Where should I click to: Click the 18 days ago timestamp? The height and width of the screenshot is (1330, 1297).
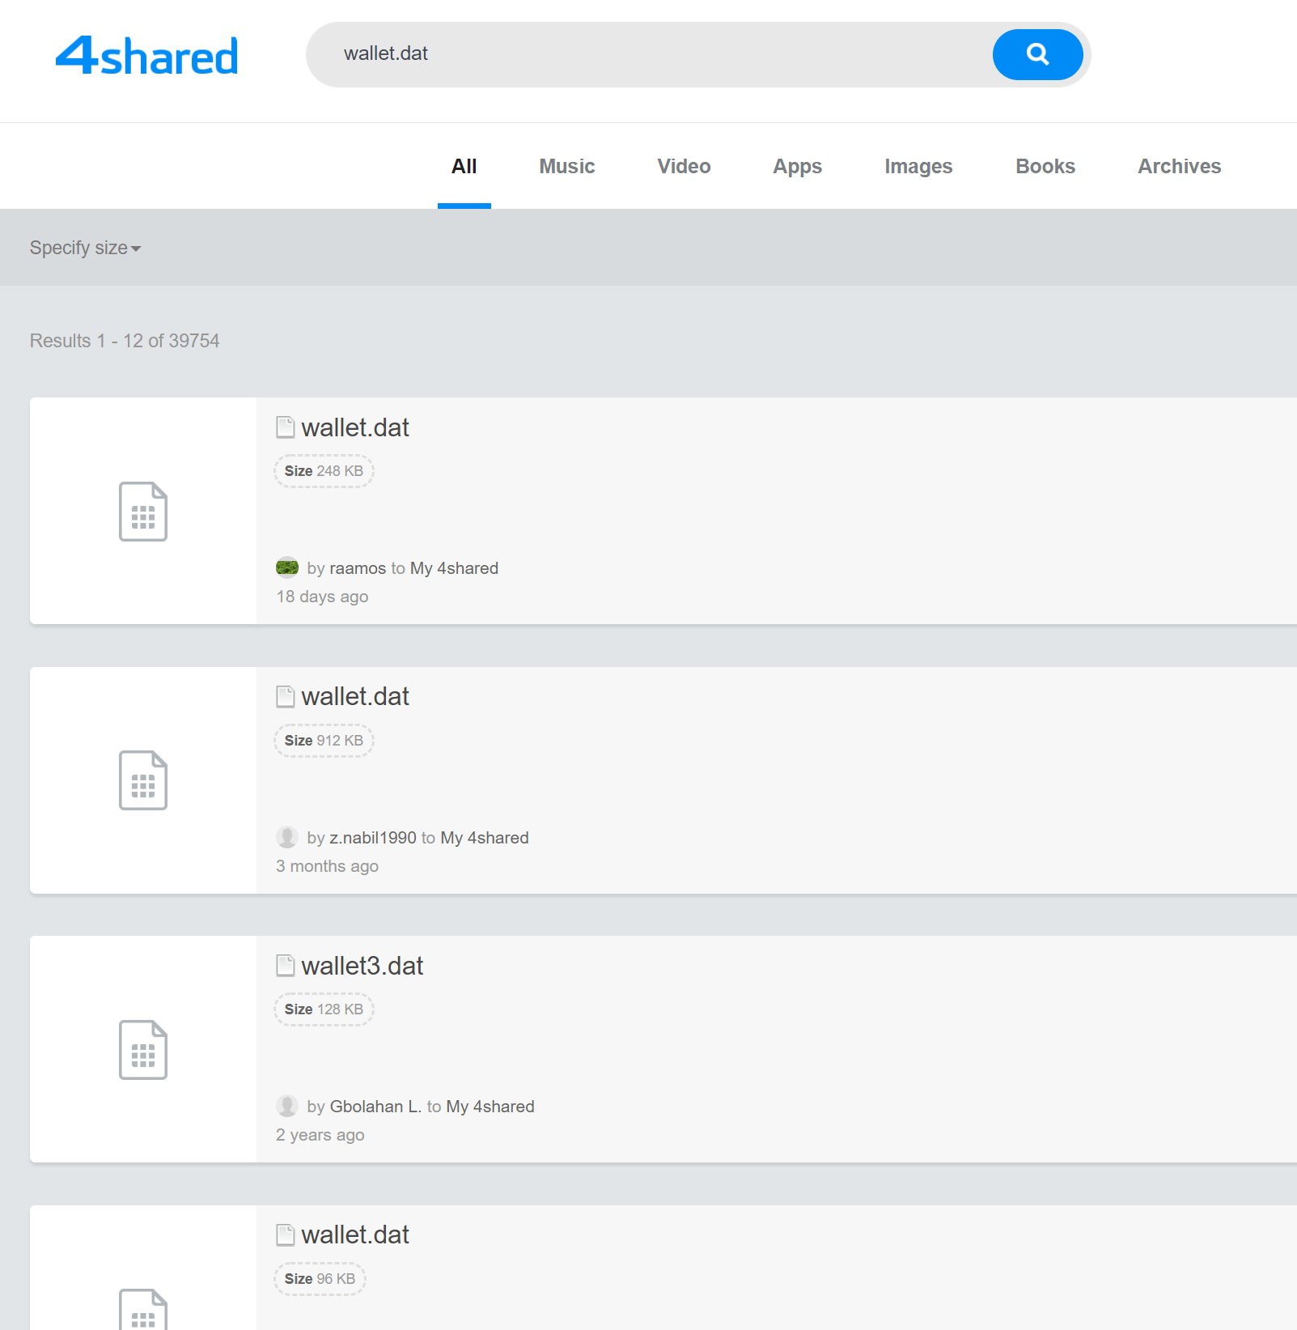coord(322,597)
